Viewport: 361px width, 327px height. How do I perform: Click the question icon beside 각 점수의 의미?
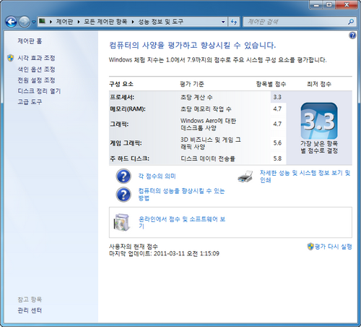(x=123, y=177)
